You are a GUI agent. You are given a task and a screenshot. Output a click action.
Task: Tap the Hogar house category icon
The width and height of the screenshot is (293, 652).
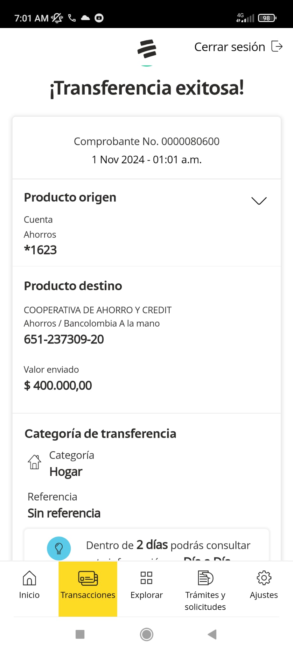pos(34,462)
